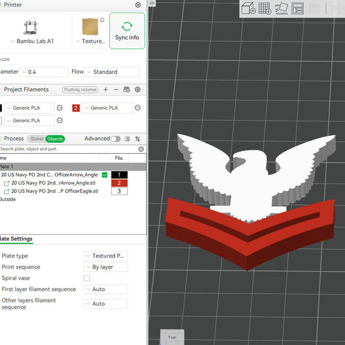Viewport: 345px width, 345px height.
Task: Edit first Generic PLA filament preset
Action: [60, 108]
